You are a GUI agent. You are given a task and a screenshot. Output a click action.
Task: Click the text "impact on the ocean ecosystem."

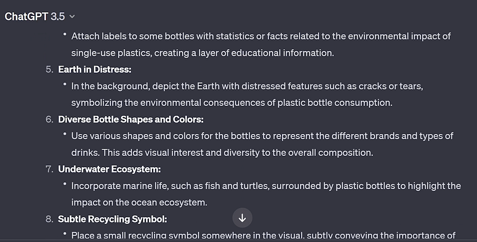point(139,202)
